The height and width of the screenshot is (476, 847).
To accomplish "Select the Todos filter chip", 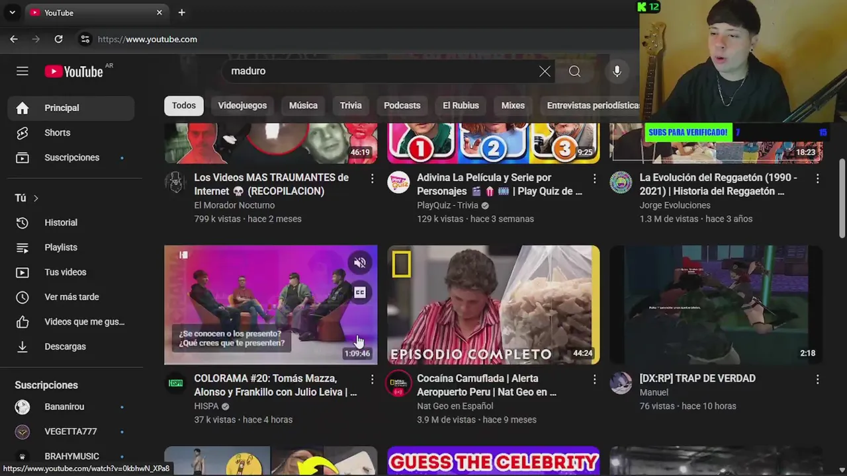I will (184, 105).
